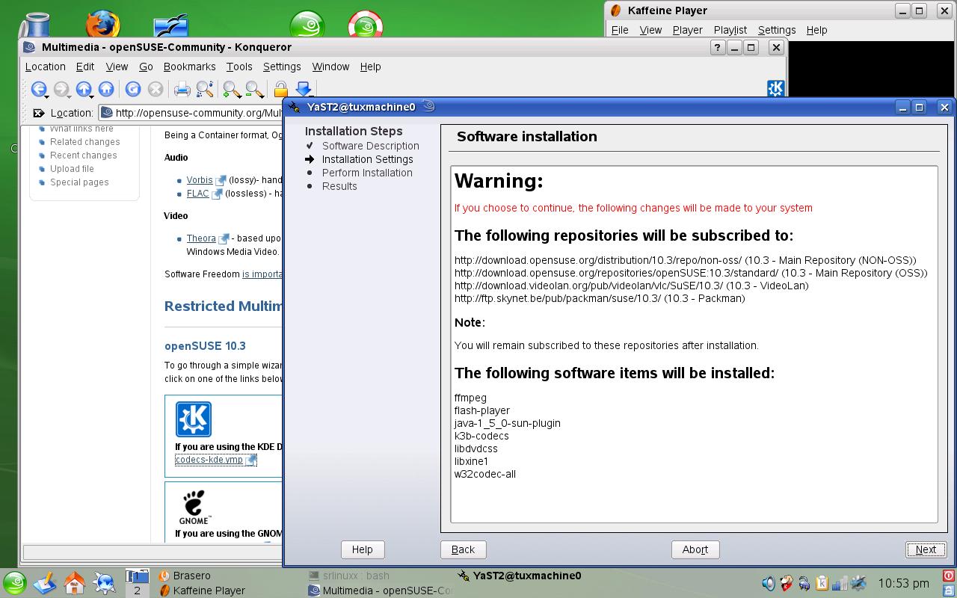Go back in Konqueror toolbar

(37, 89)
